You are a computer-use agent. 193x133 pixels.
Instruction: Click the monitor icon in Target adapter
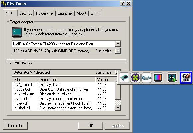[x=17, y=33]
